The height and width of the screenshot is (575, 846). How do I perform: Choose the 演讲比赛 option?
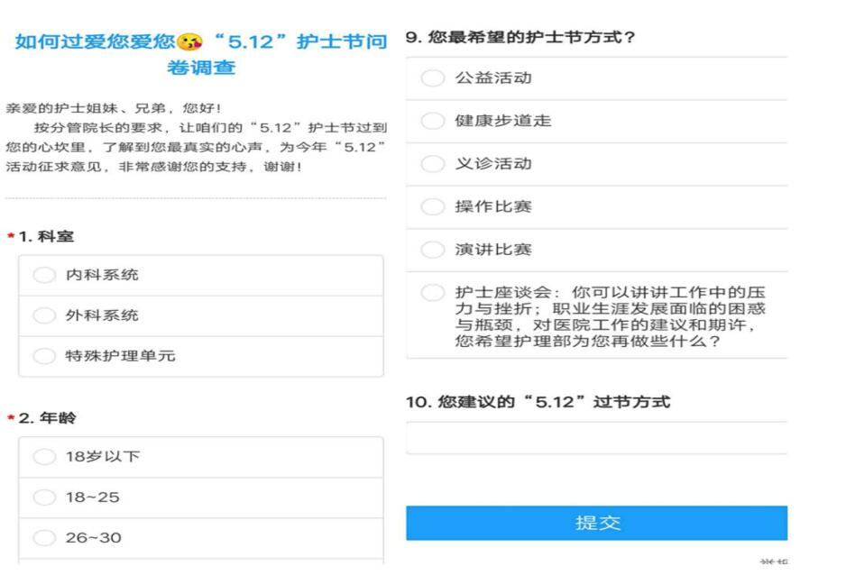click(x=433, y=250)
